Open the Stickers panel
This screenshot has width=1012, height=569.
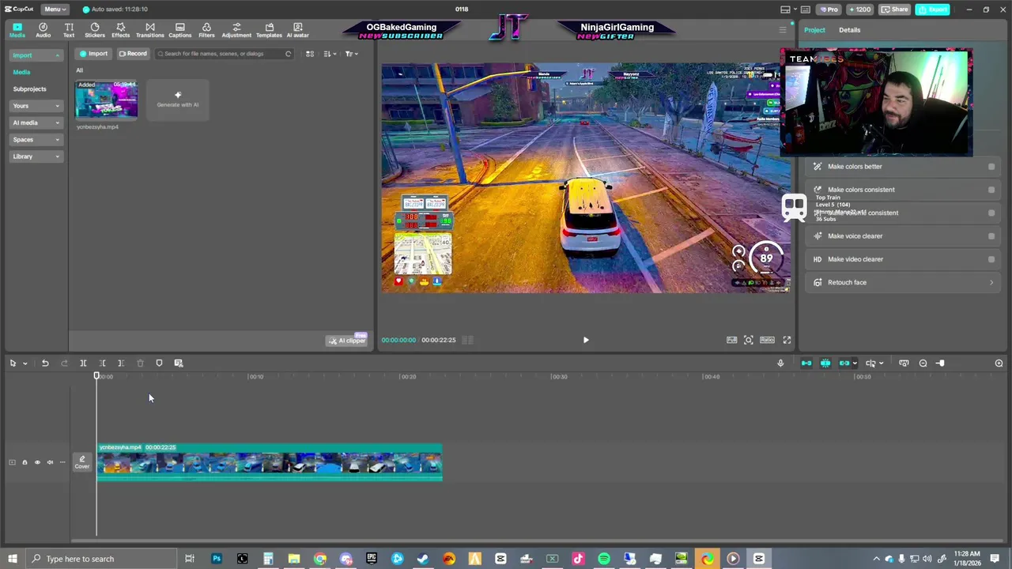95,30
